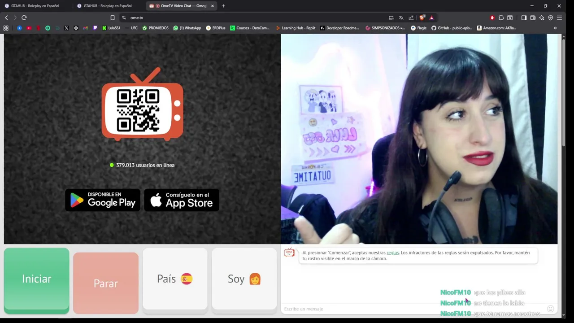This screenshot has height=323, width=574.
Task: Bookmark this page with bookmark icon
Action: [x=113, y=17]
